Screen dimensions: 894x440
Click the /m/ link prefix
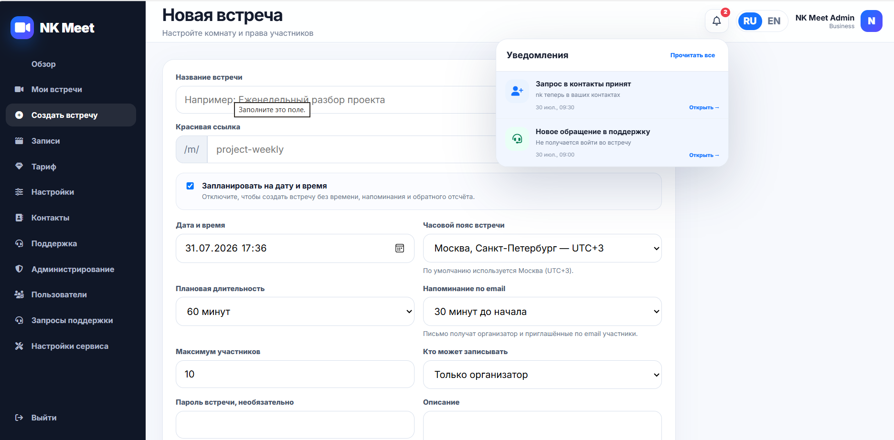tap(192, 149)
